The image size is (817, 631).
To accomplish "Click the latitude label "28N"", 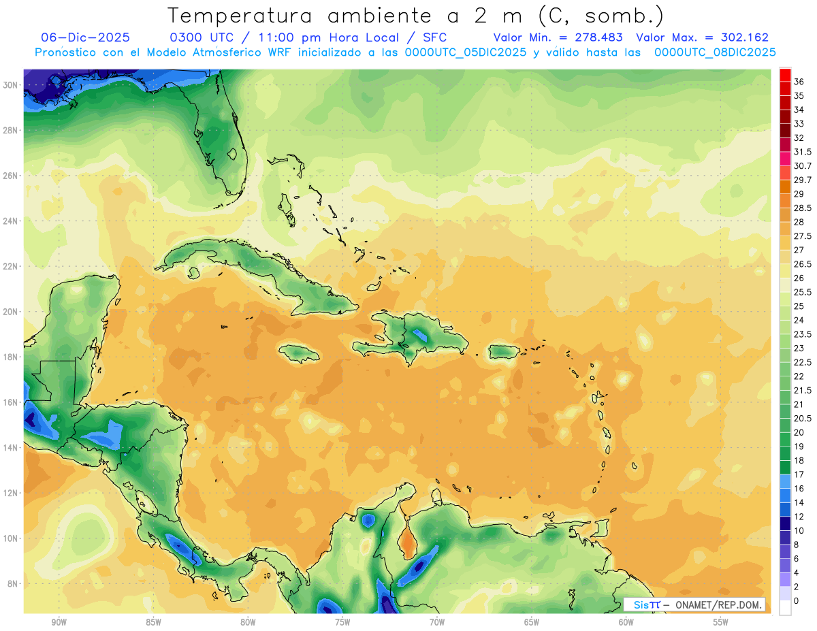I will click(x=11, y=130).
